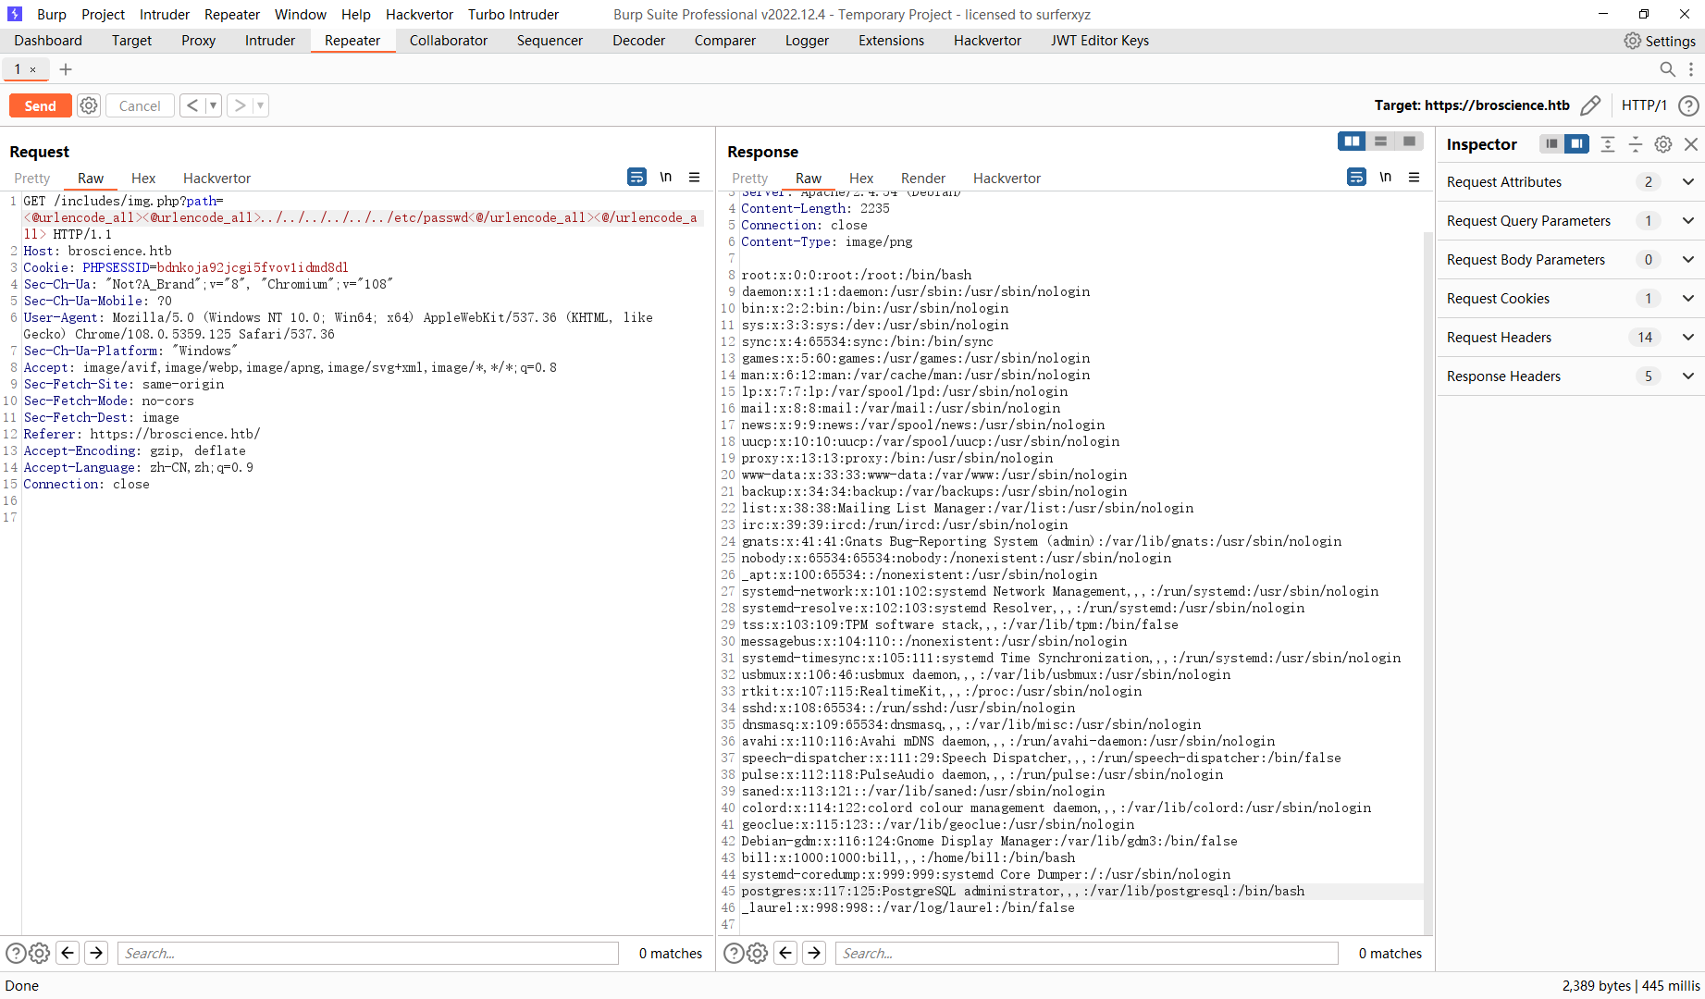Open next-history dropdown arrow

click(260, 105)
